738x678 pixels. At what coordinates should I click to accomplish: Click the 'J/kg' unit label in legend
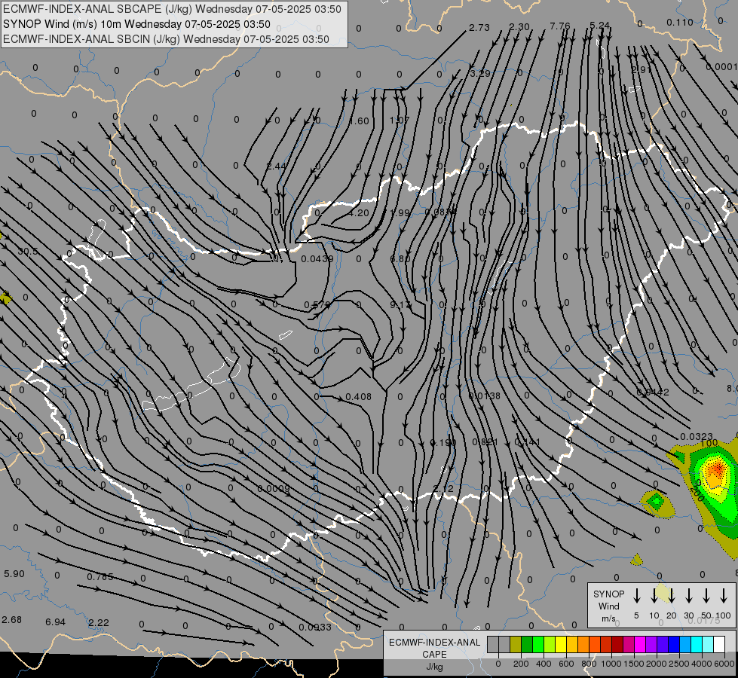coord(434,666)
